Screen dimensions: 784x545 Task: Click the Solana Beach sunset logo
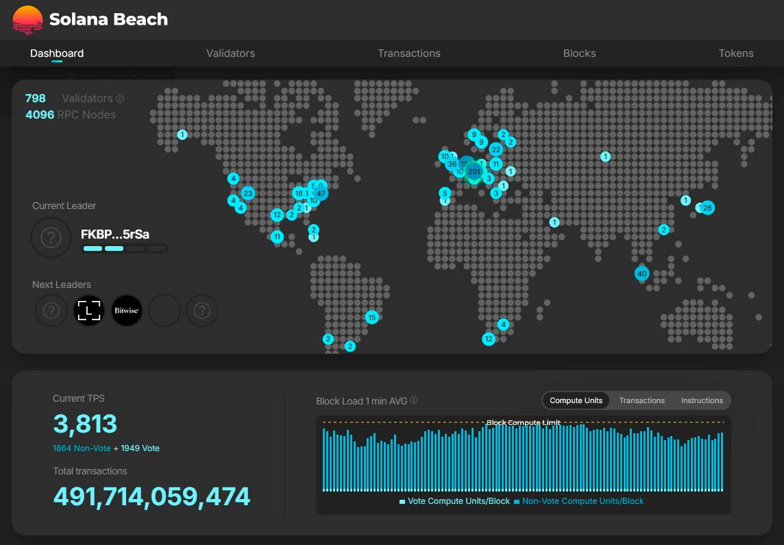click(x=27, y=20)
